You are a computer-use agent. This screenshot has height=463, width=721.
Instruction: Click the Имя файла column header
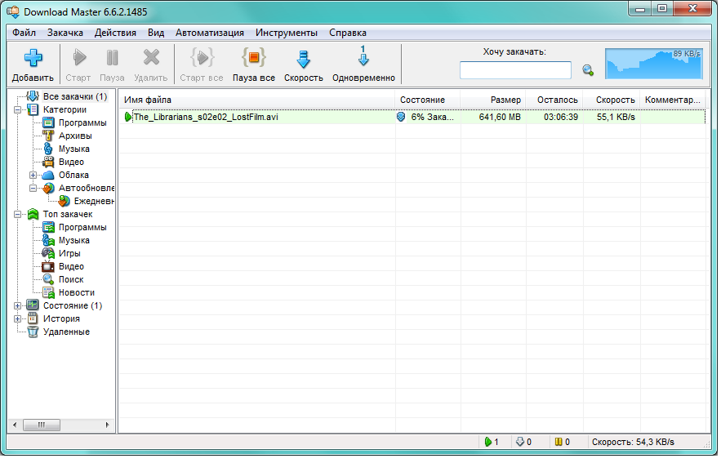point(256,100)
